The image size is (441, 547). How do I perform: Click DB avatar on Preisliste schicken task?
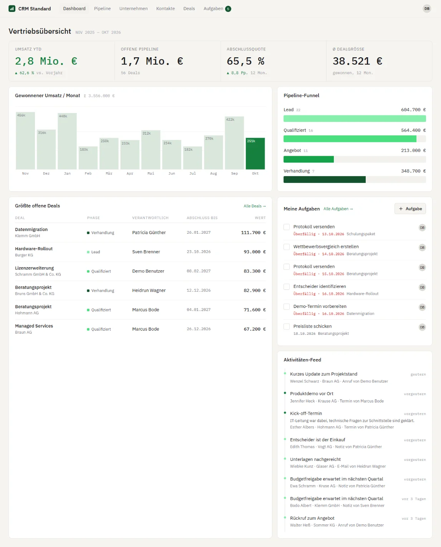pyautogui.click(x=422, y=328)
